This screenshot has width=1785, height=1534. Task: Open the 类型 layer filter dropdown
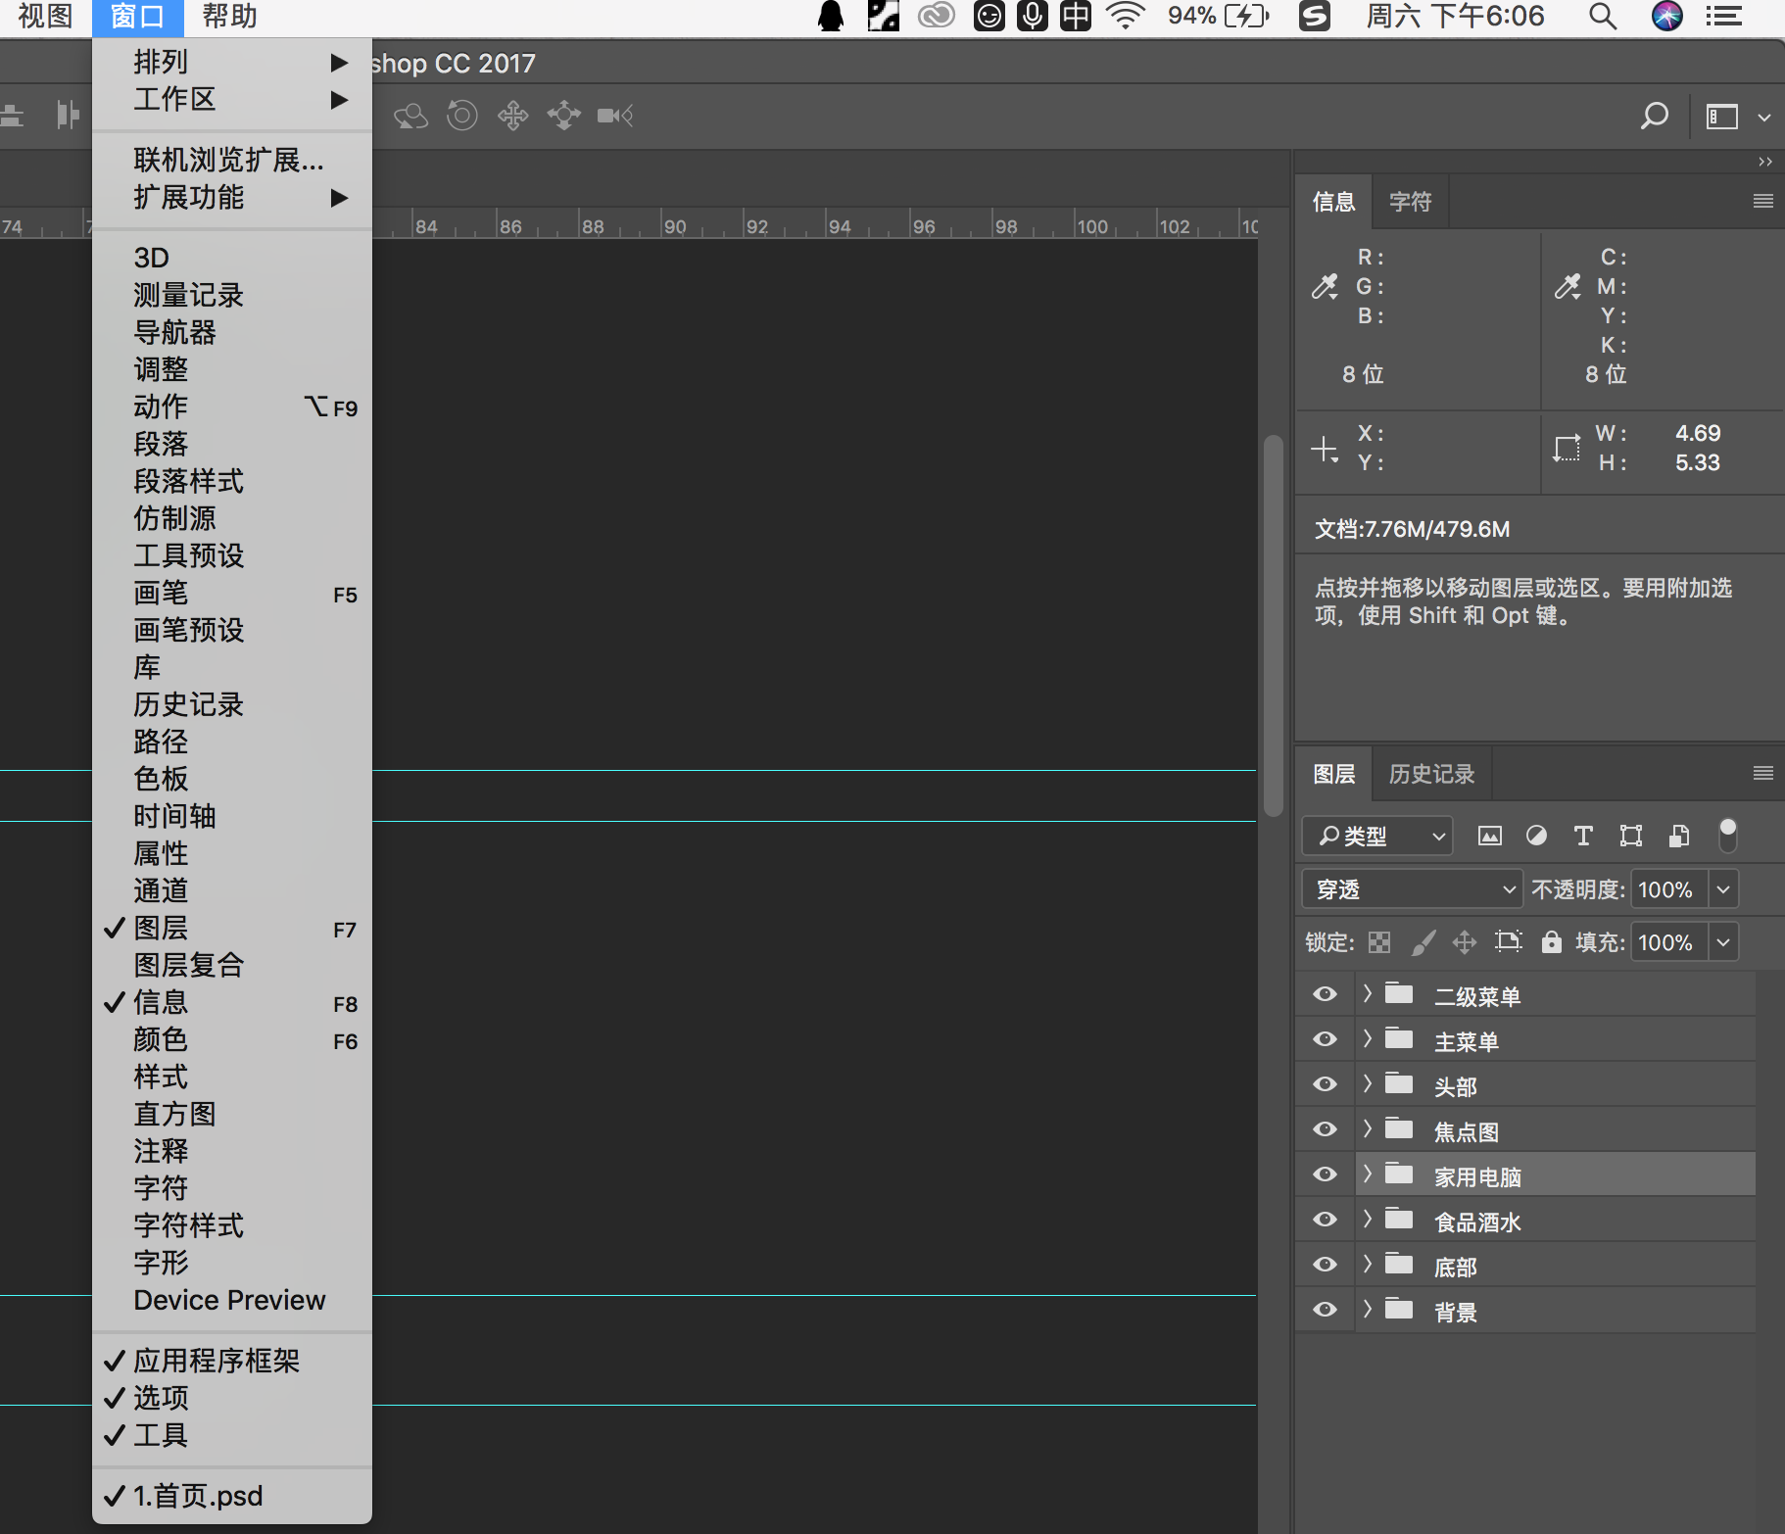pyautogui.click(x=1375, y=836)
